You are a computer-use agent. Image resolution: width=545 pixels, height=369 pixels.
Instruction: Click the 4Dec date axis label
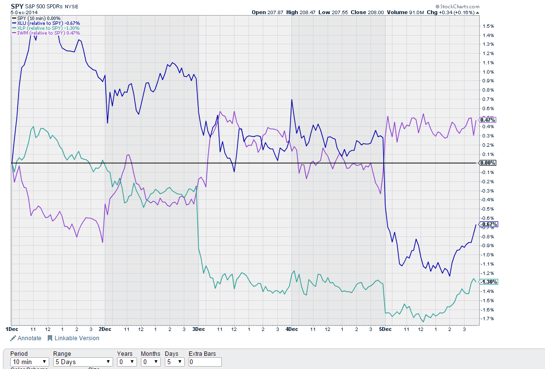tap(292, 329)
